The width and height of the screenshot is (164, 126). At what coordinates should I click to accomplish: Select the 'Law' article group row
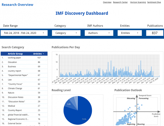(x=24, y=80)
